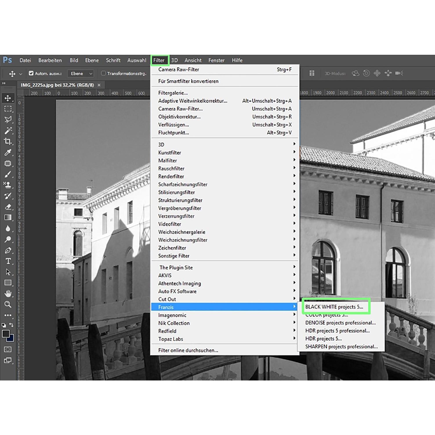Viewport: 435px width, 435px height.
Task: Choose DENOISE projects professional
Action: (341, 323)
